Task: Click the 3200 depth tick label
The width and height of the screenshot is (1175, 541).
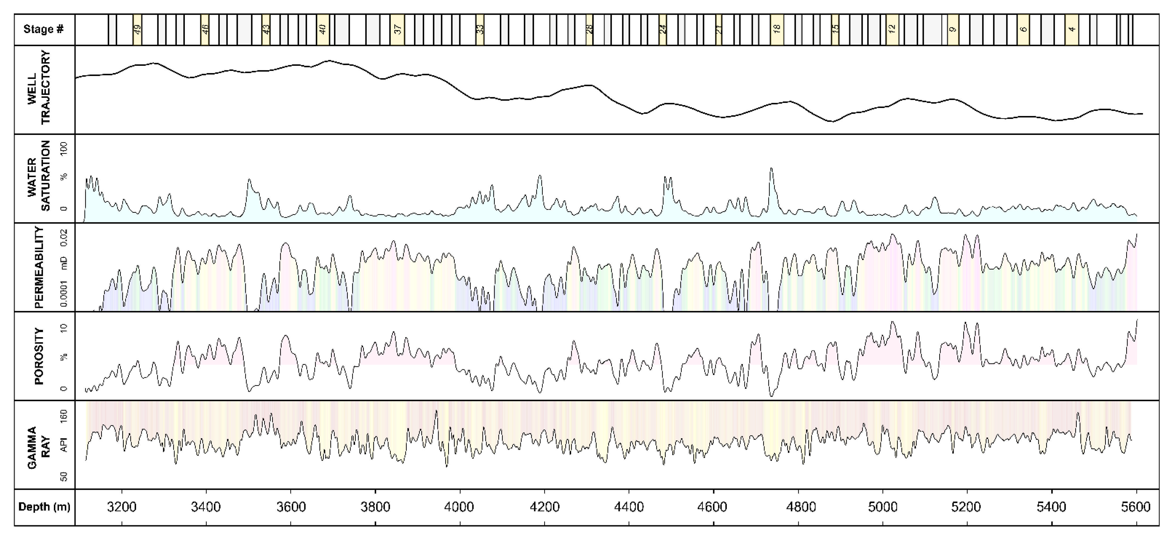Action: 122,507
